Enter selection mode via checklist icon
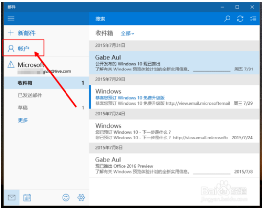 coord(253,19)
